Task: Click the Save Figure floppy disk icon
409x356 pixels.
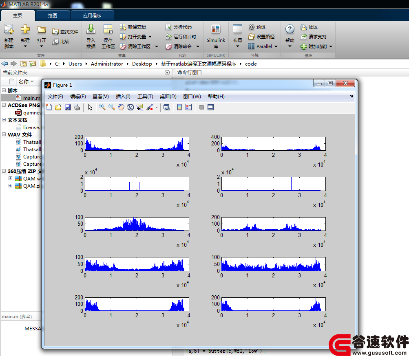Action: click(x=68, y=108)
